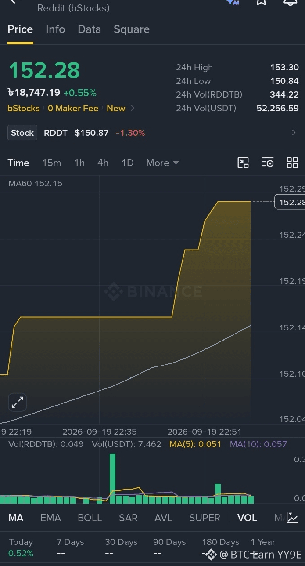This screenshot has width=305, height=566.
Task: Select the 1D timeframe
Action: coord(127,163)
